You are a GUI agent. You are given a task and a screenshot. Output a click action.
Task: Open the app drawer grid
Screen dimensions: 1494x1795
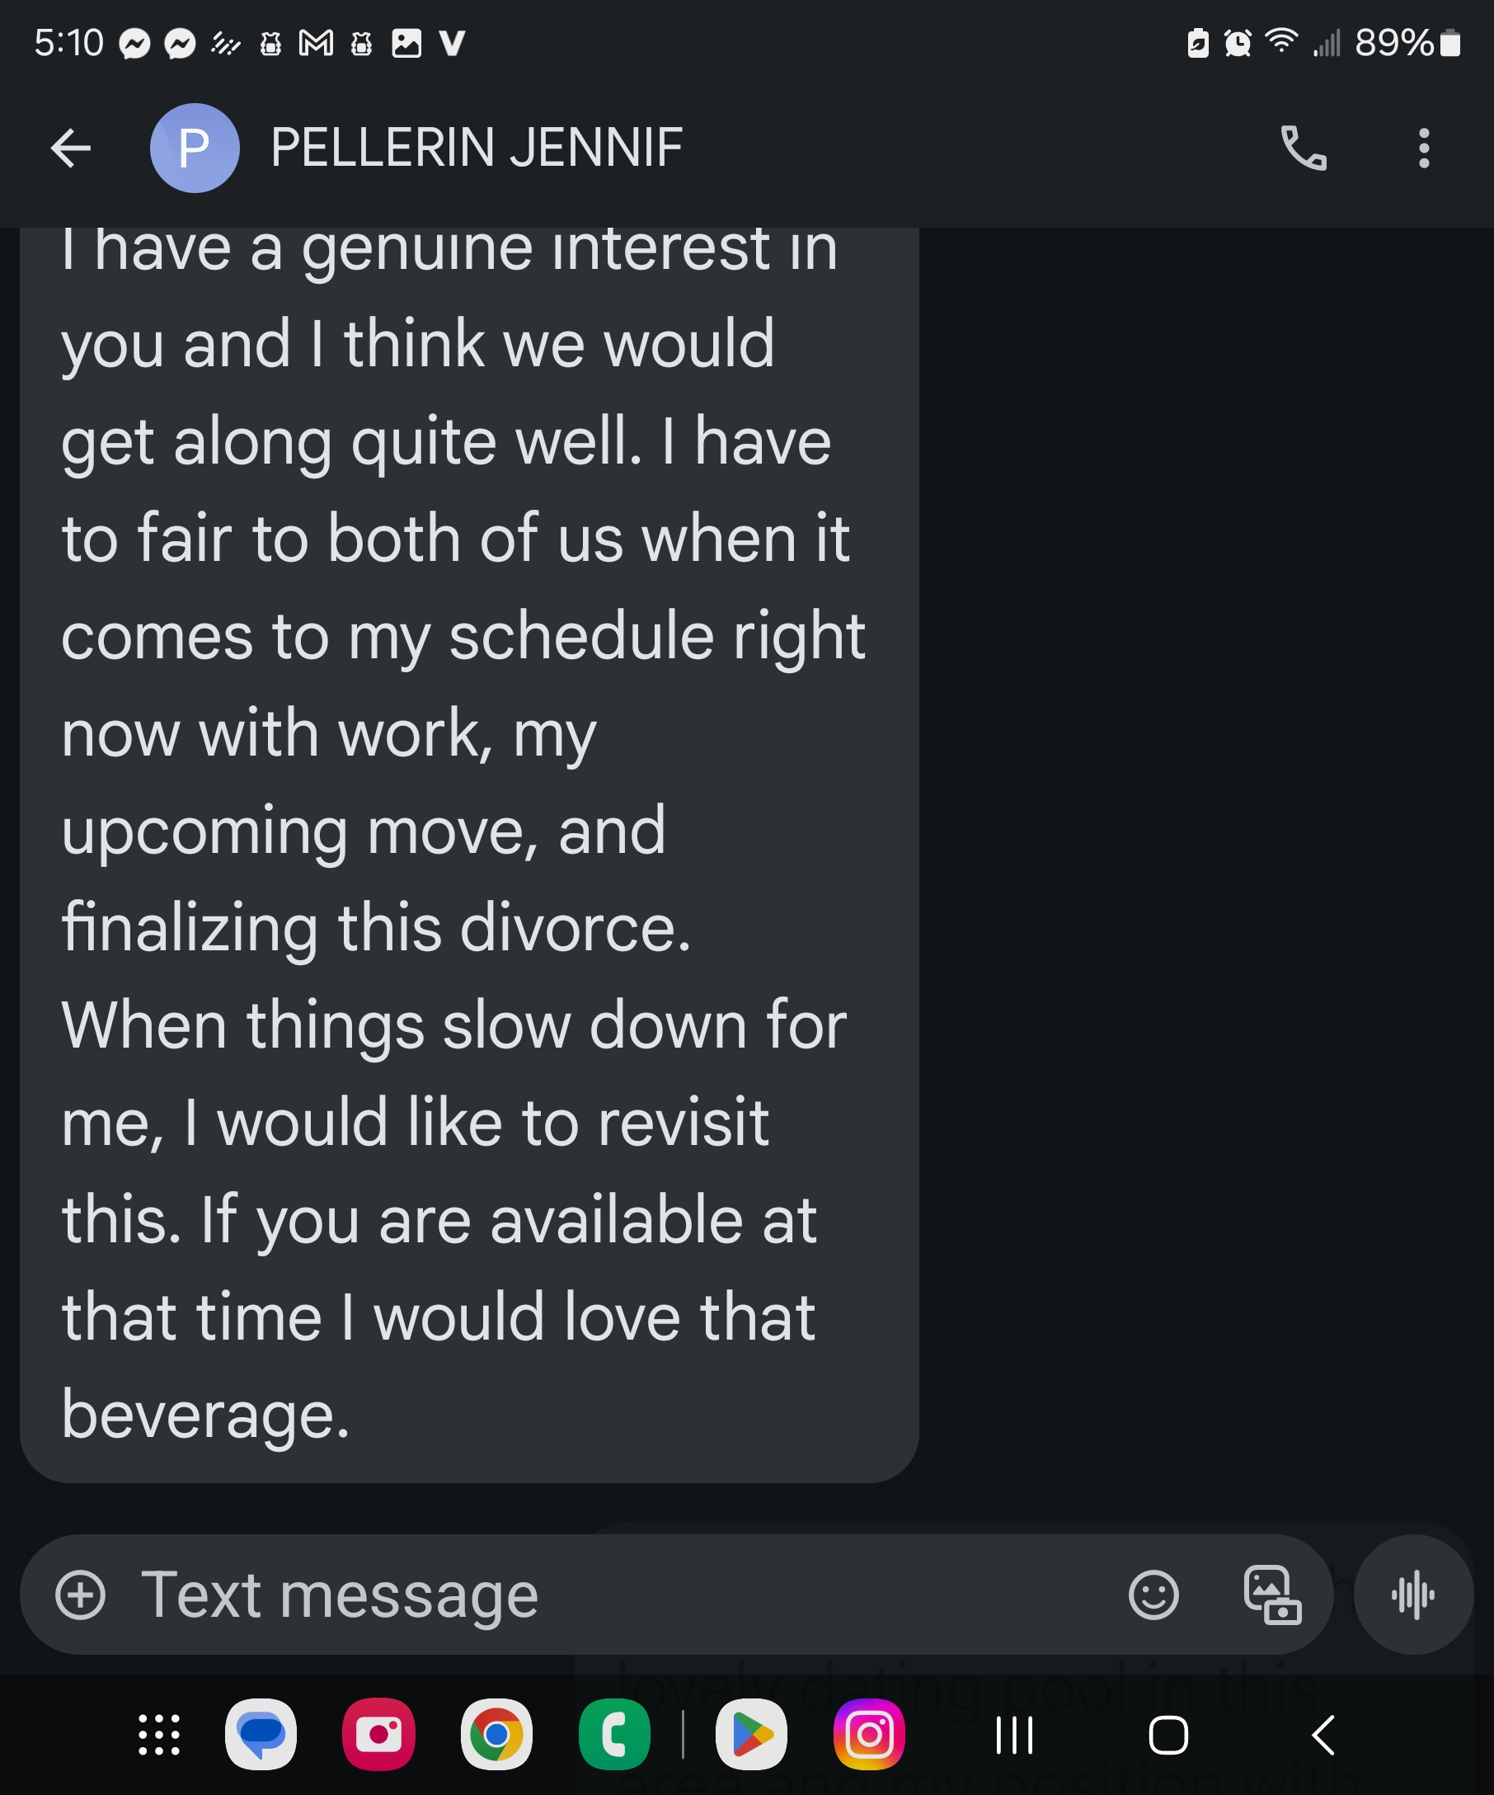pos(159,1735)
